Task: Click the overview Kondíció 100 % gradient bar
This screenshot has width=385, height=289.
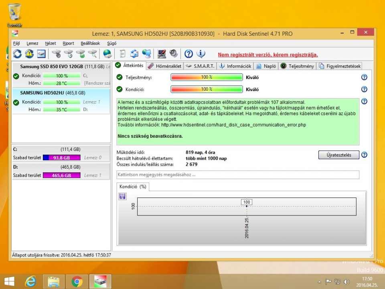Action: click(x=207, y=89)
